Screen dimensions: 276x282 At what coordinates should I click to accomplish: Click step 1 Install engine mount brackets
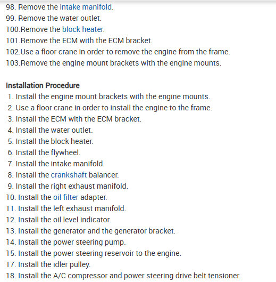click(108, 97)
